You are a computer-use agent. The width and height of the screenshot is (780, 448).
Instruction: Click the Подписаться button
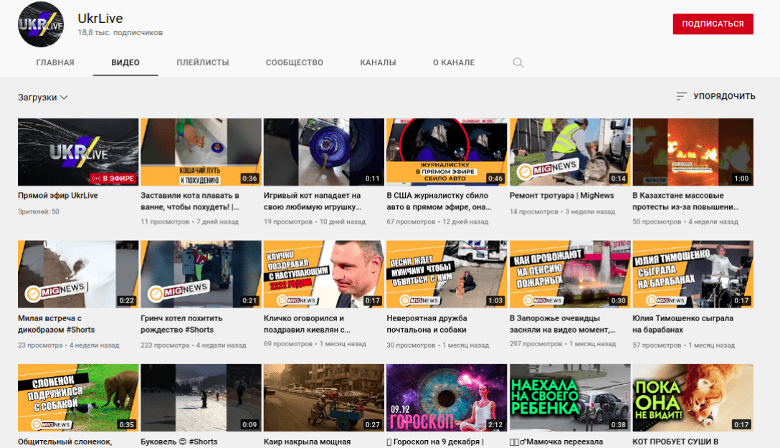coord(713,24)
